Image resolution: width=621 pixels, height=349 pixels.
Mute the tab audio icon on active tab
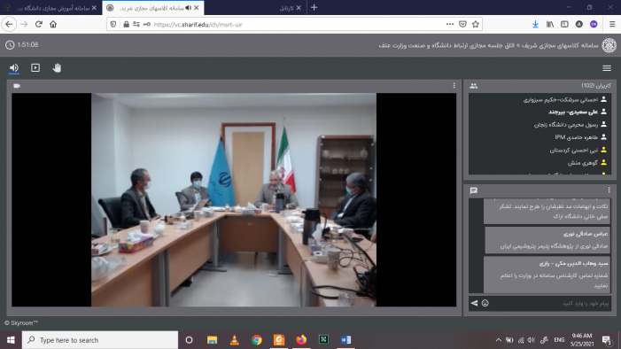[188, 7]
